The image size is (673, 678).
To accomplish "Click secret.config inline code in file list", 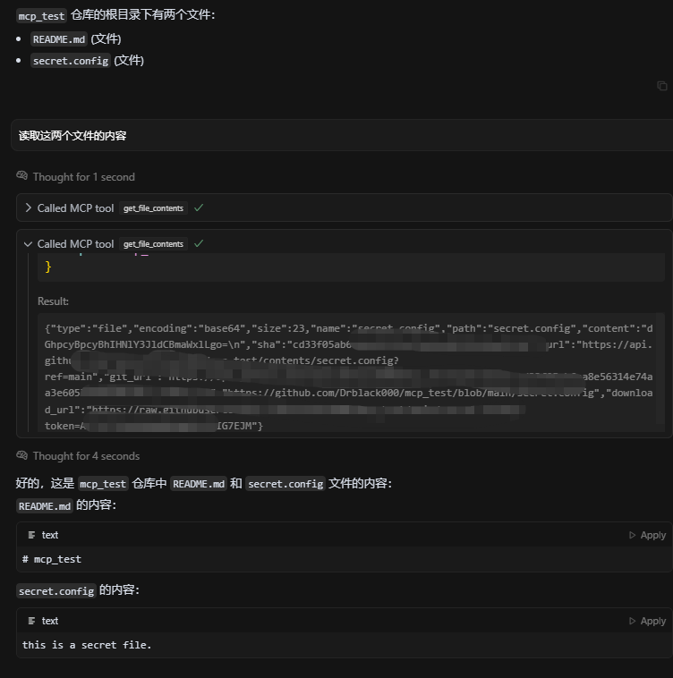I will point(71,61).
